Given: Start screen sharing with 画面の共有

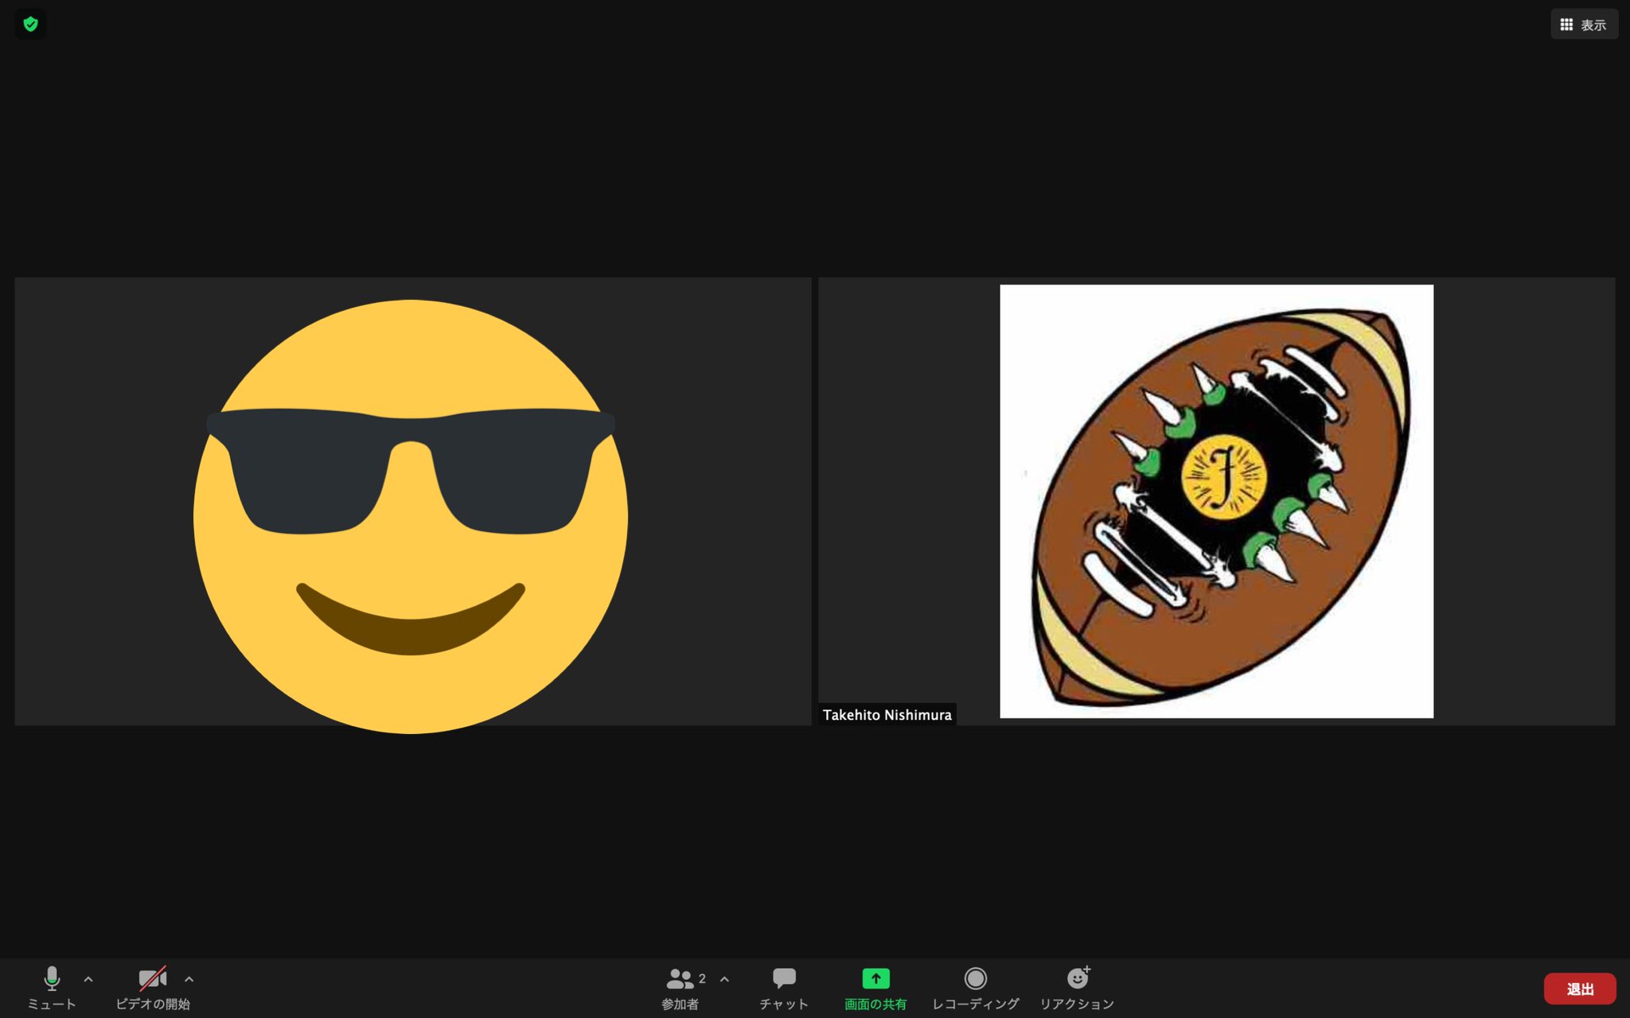Looking at the screenshot, I should pos(875,989).
